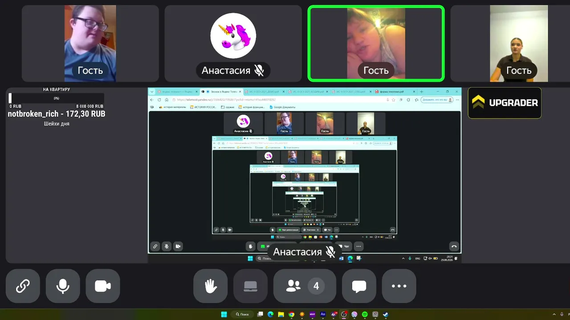This screenshot has height=320, width=570.
Task: Switch to the ИС-9 ОГЭ 2027_ДЕМО.pdf tab
Action: 264,92
